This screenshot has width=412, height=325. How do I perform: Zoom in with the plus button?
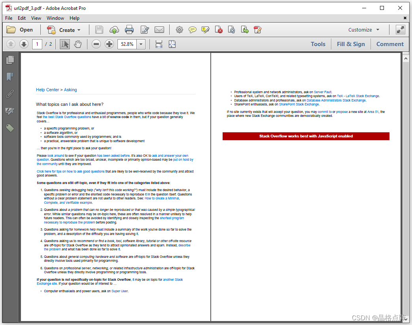tap(109, 44)
